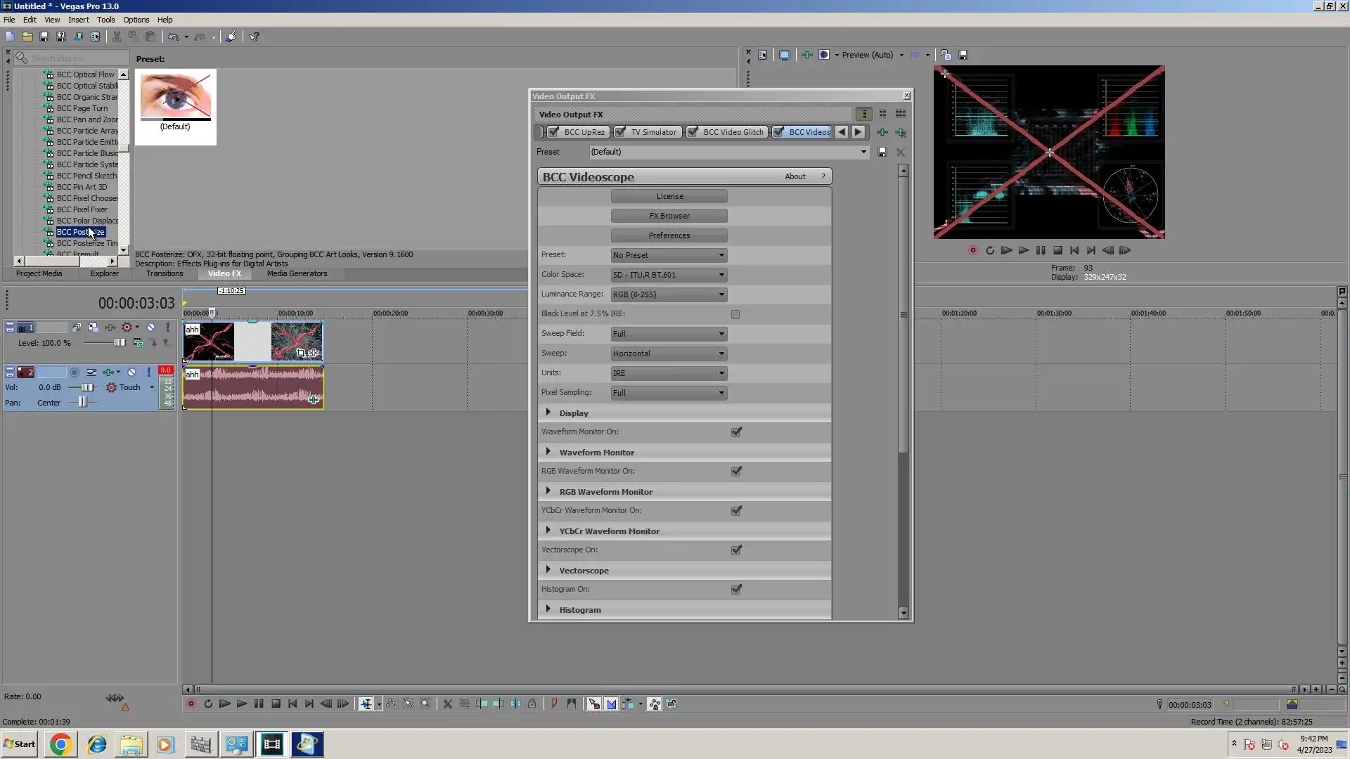Click the Video Preview FX icon
Viewport: 1350px width, 759px height.
coord(806,55)
